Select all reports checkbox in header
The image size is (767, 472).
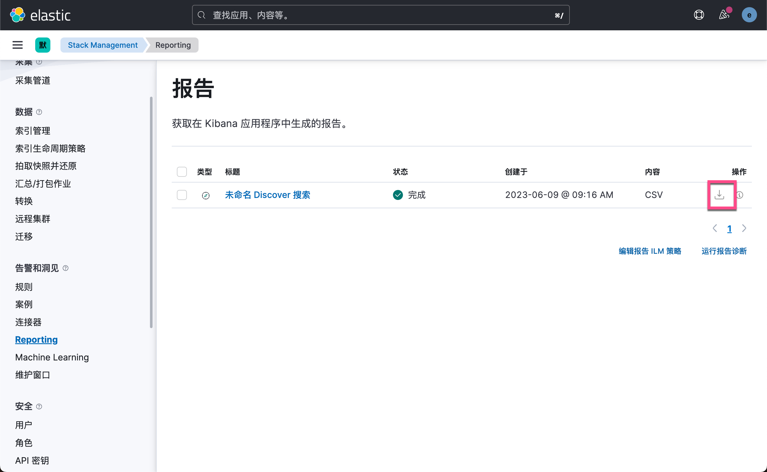(182, 172)
